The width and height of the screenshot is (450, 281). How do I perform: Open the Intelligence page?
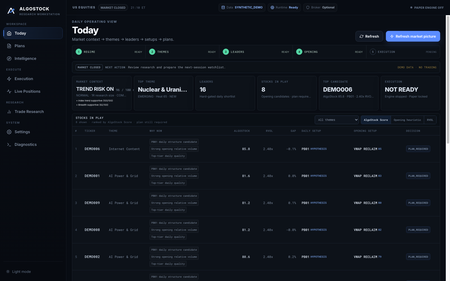[33, 59]
